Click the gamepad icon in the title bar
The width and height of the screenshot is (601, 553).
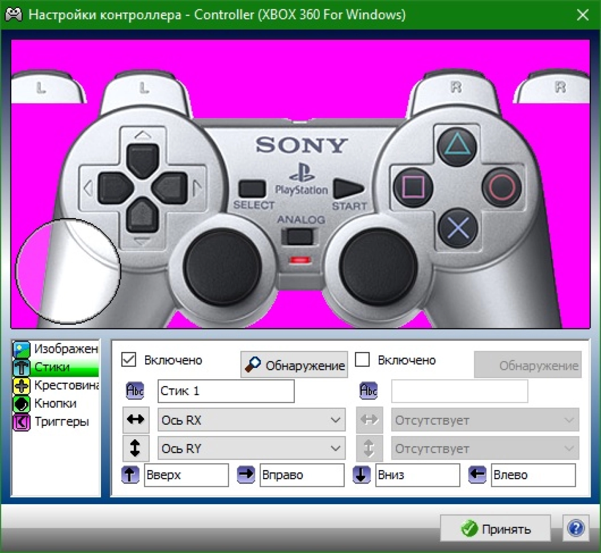(14, 15)
